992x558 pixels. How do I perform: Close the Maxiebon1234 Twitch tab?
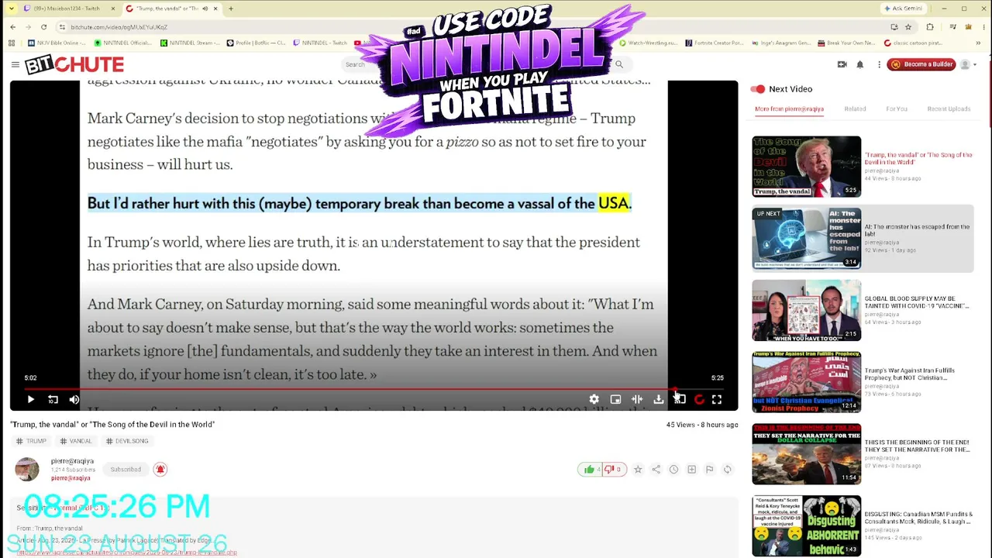[112, 9]
